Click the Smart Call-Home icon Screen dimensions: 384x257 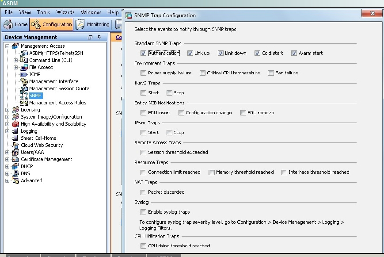coord(15,138)
